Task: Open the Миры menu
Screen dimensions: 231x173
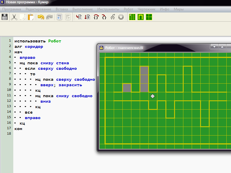Action: (x=178, y=9)
